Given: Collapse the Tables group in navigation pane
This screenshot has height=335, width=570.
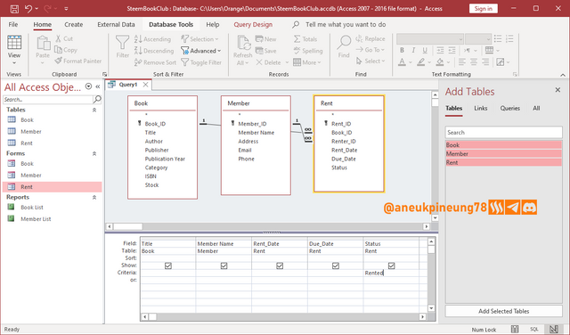Looking at the screenshot, I should [94, 110].
